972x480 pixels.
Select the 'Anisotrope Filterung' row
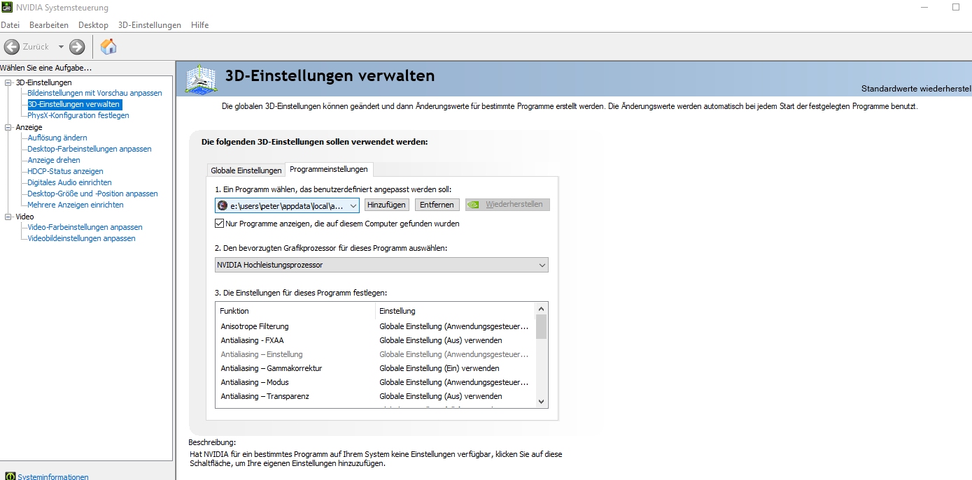pyautogui.click(x=375, y=326)
